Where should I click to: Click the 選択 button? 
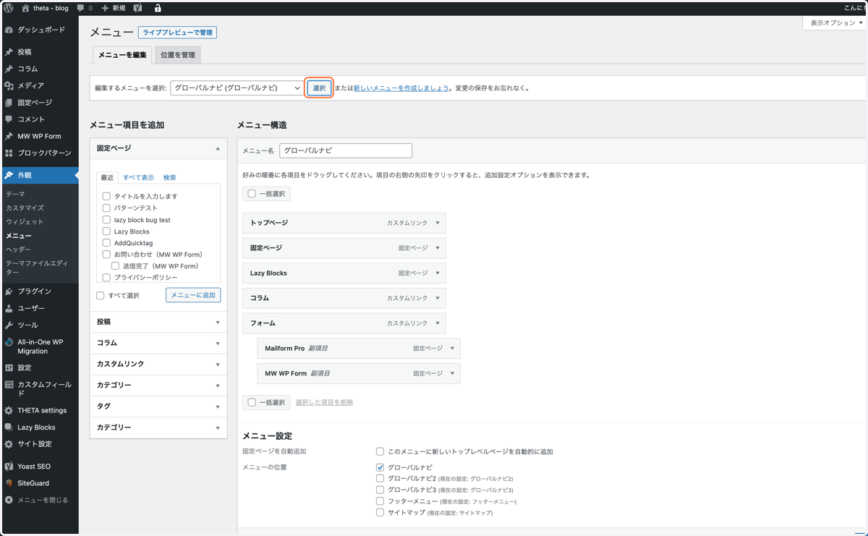click(x=319, y=88)
